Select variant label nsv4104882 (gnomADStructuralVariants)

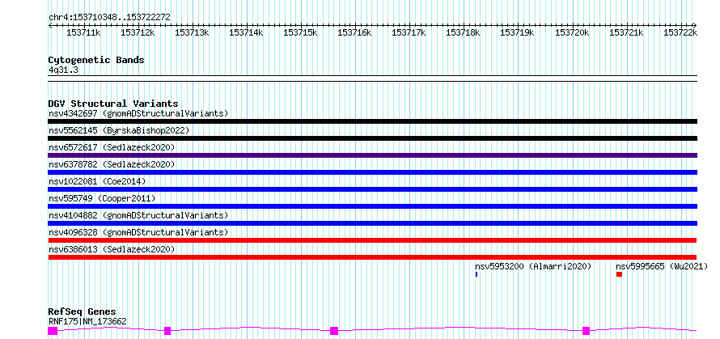pyautogui.click(x=138, y=215)
